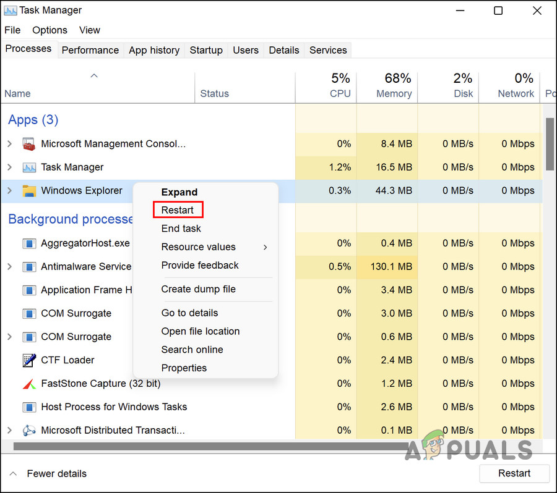Open the Resource values submenu
Image resolution: width=557 pixels, height=493 pixels.
click(199, 247)
